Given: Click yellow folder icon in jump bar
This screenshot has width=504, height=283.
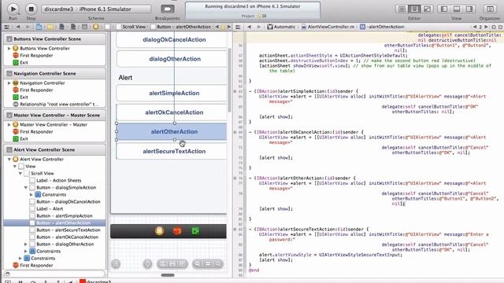Looking at the screenshot, I should click(x=50, y=27).
